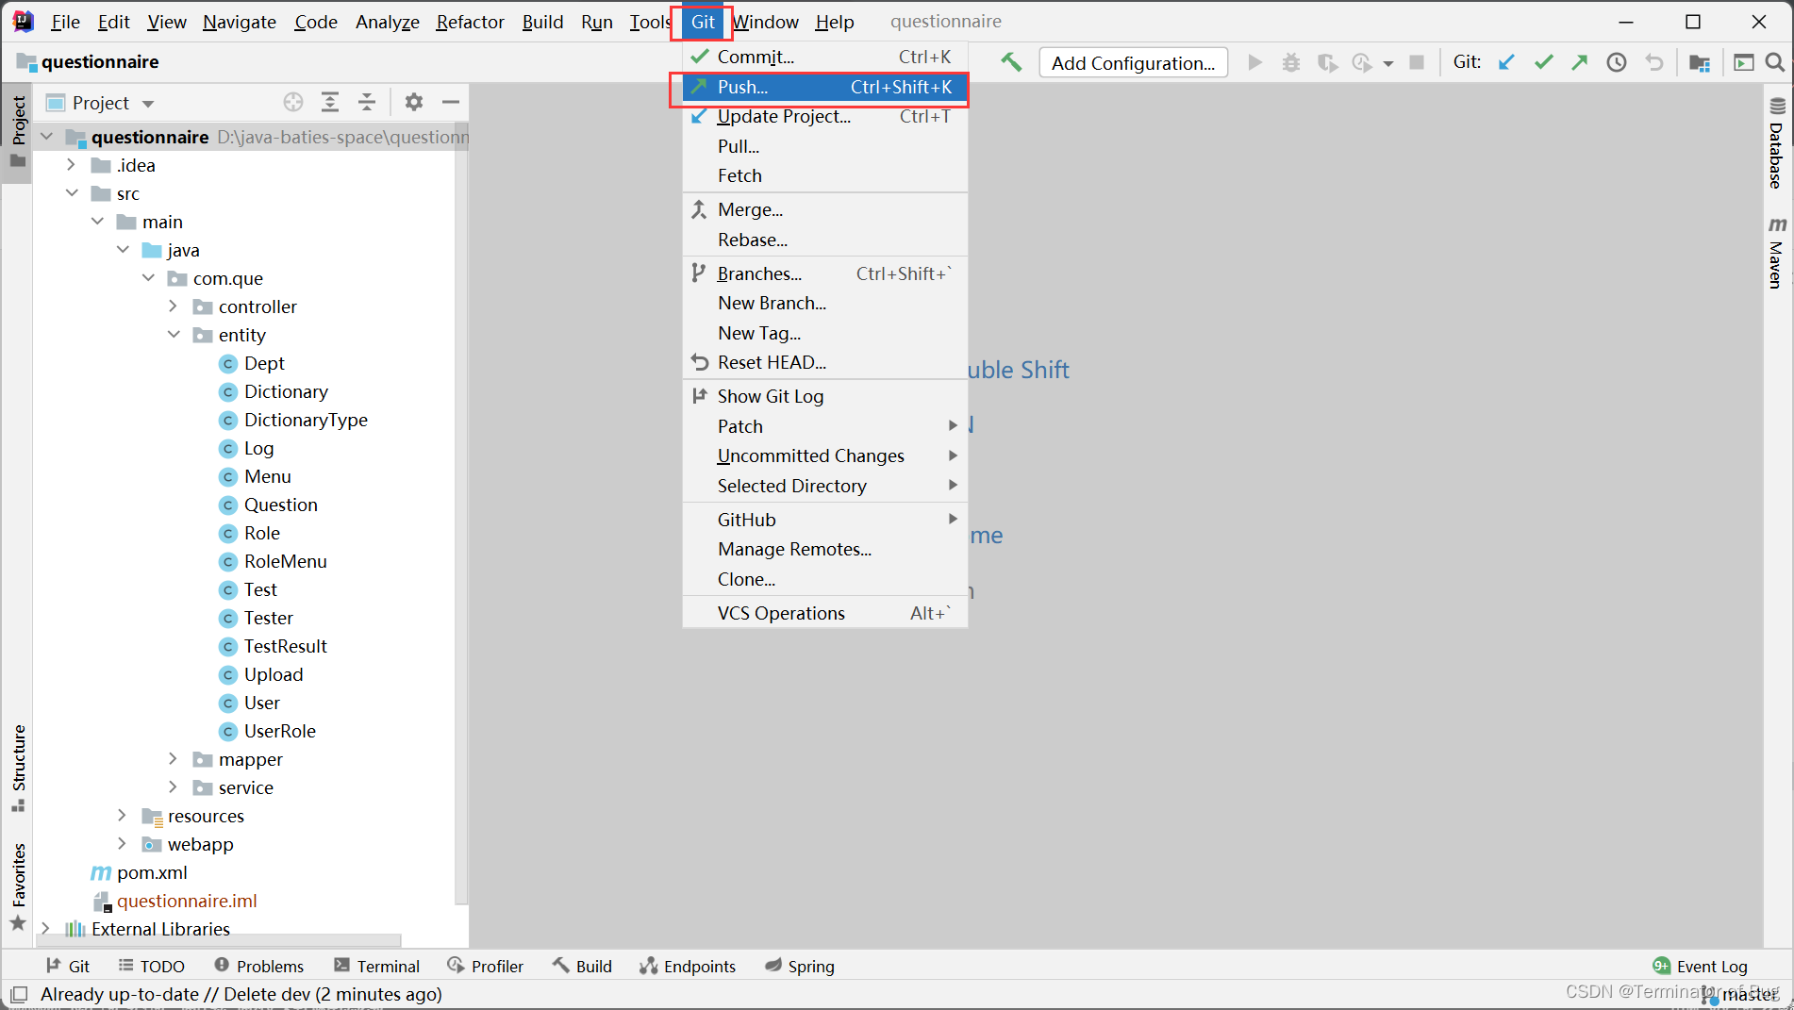Open the Project Structure icon
Viewport: 1794px width, 1010px height.
click(1700, 62)
